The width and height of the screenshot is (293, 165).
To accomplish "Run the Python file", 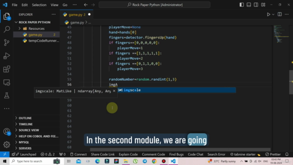I will pos(269,14).
